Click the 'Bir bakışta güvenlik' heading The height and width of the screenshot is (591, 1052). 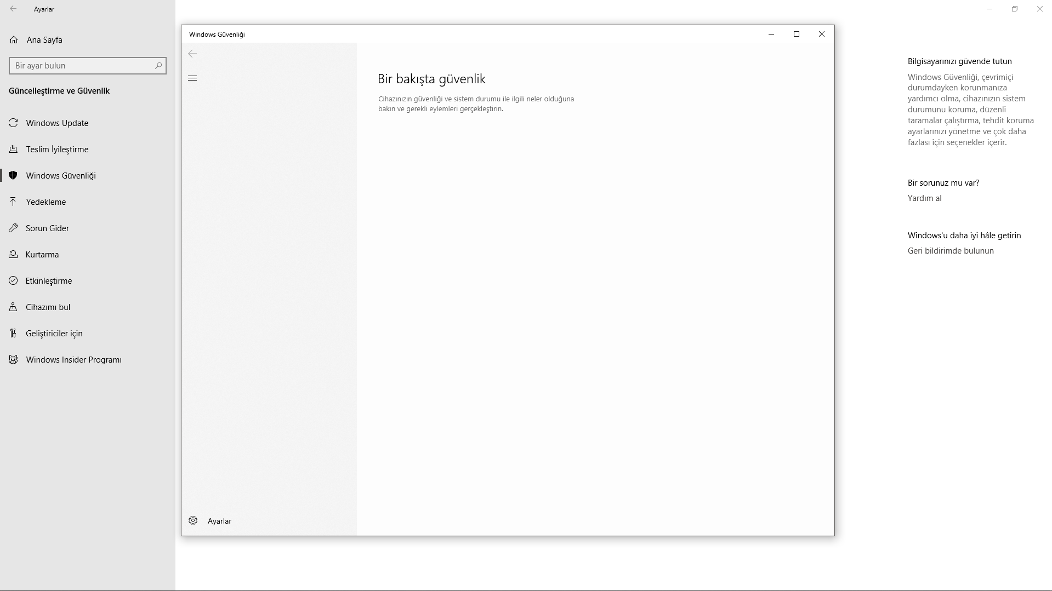click(x=431, y=79)
